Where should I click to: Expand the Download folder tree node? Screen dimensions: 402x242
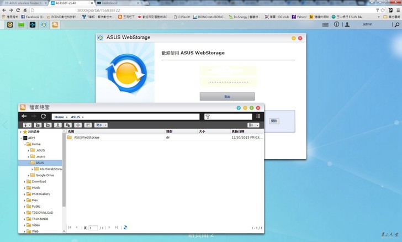pyautogui.click(x=24, y=181)
